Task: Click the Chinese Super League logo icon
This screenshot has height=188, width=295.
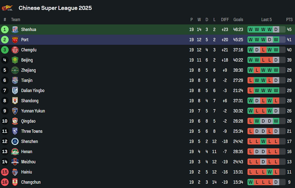Action: click(x=7, y=8)
